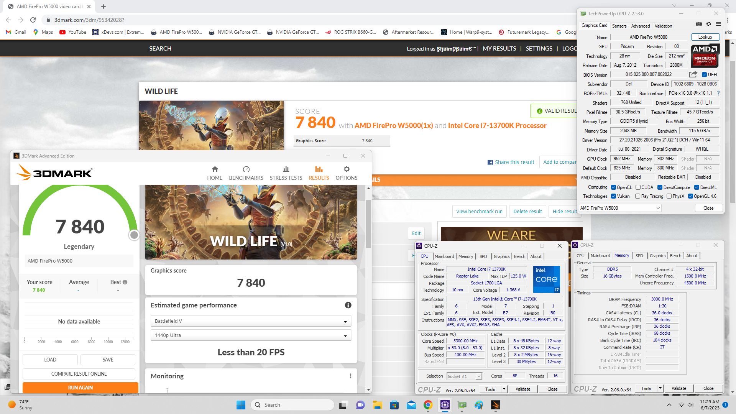
Task: Click the info icon next to Best
Action: tap(125, 282)
